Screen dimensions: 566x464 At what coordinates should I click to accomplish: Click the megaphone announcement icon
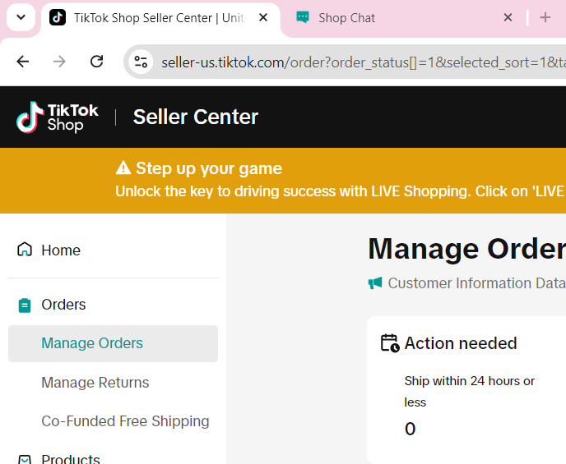pos(375,283)
